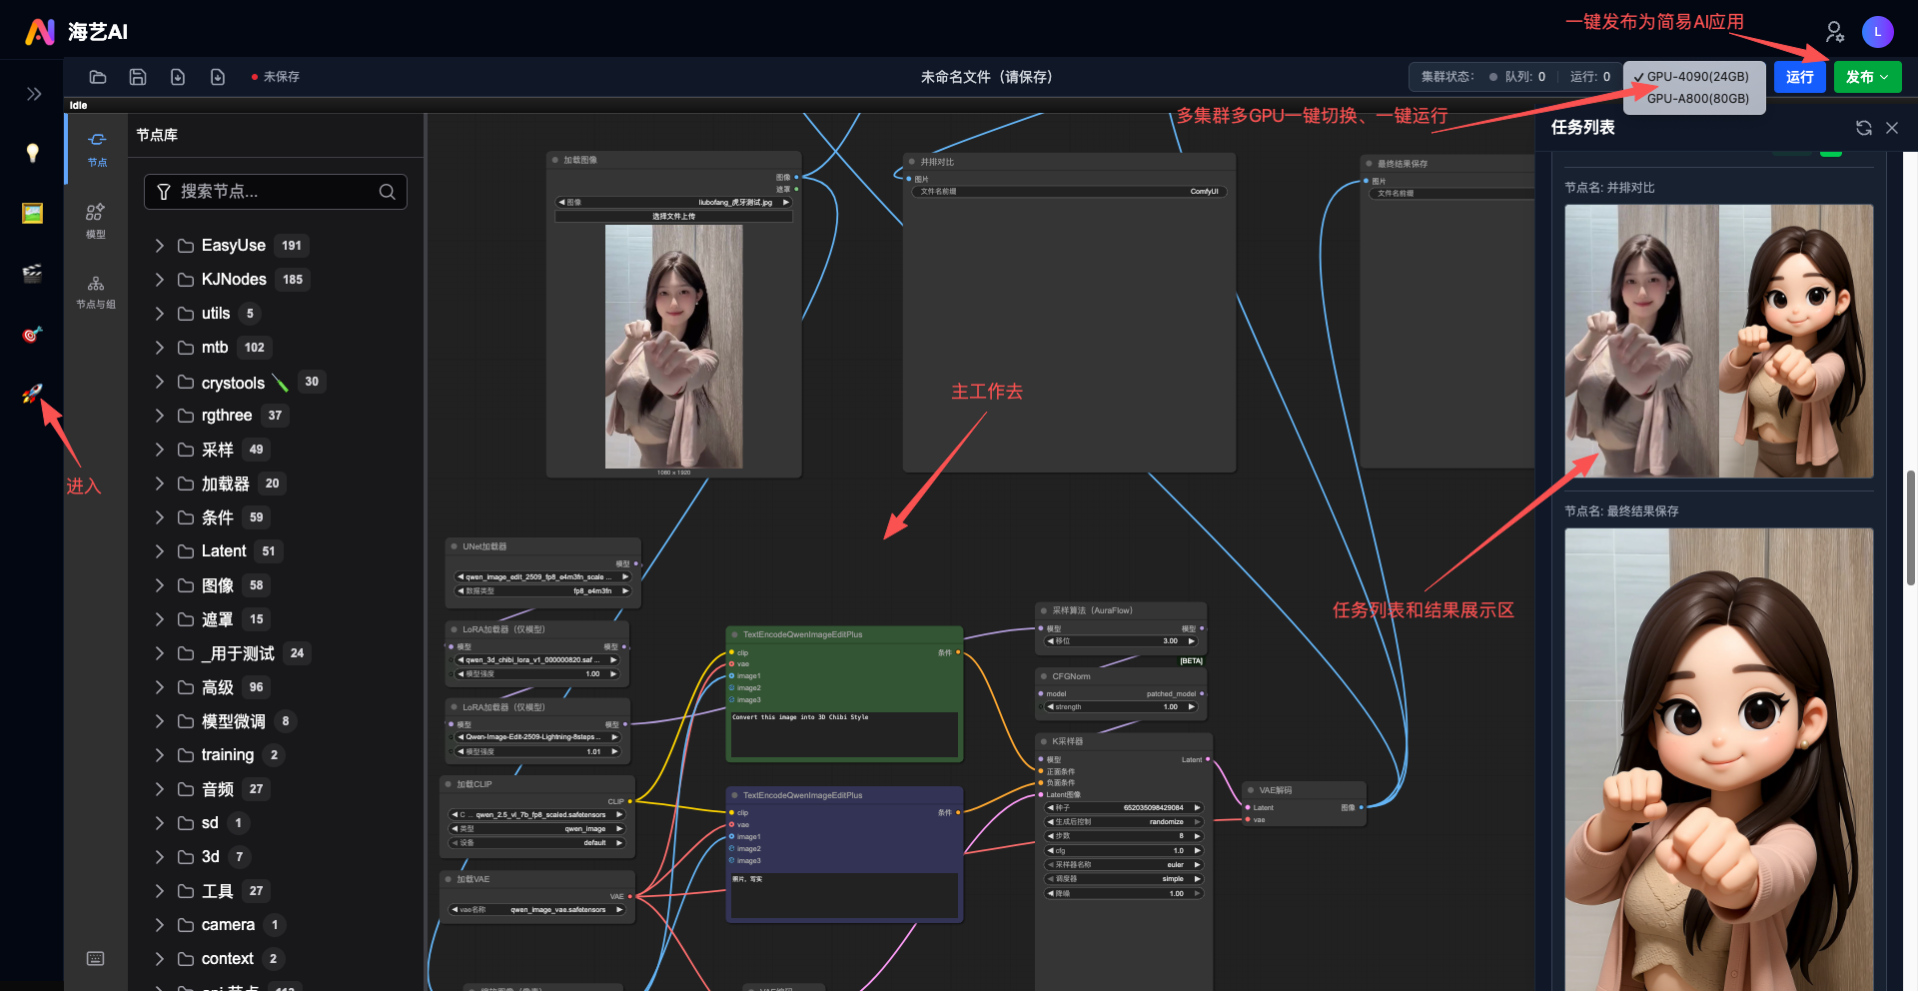Switch to the 节点与组 tab

point(96,292)
